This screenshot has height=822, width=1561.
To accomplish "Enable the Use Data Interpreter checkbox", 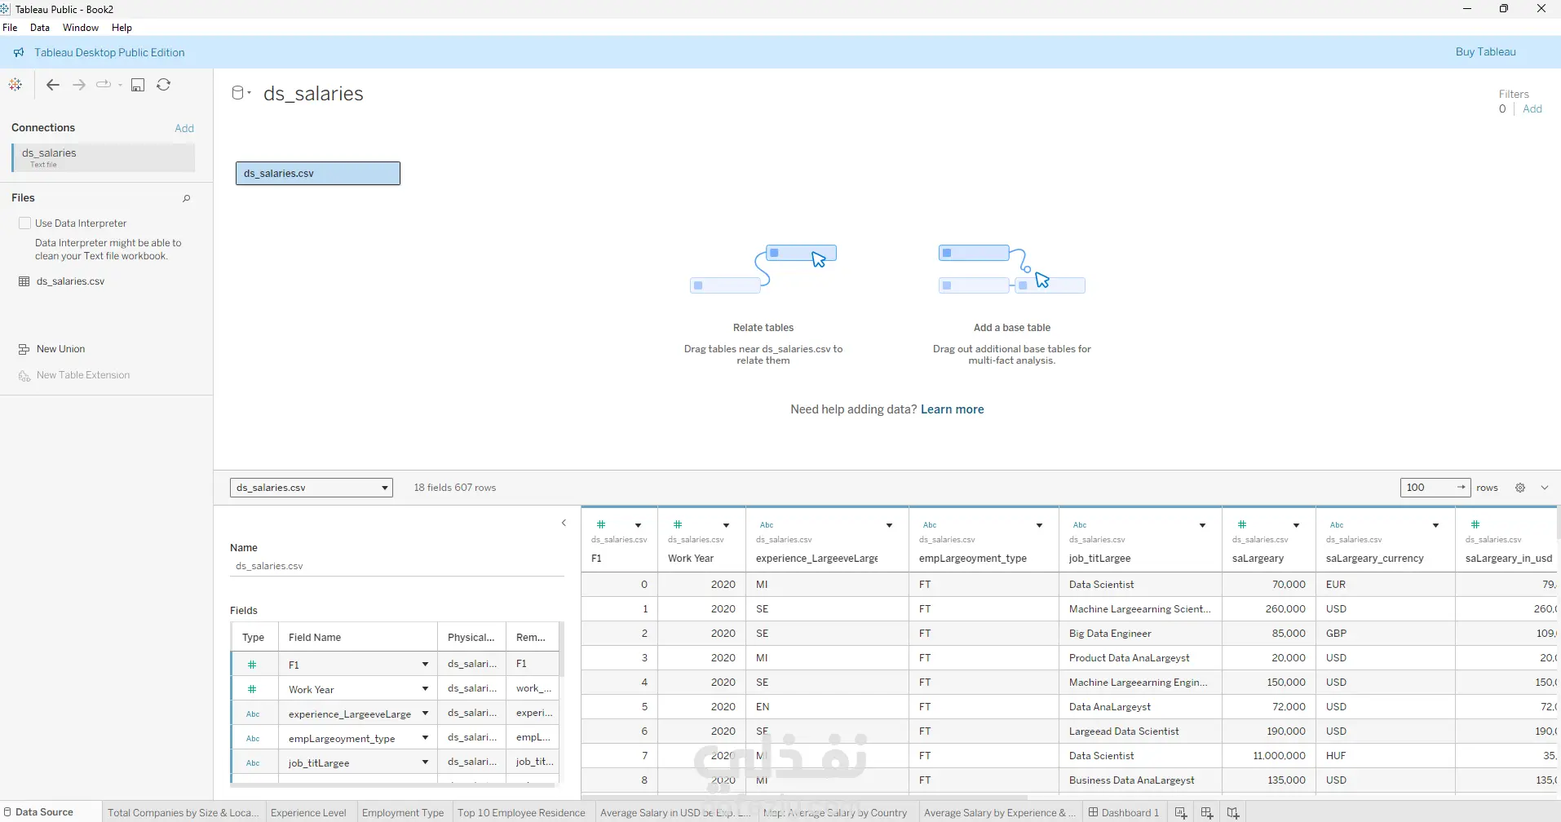I will click(24, 223).
